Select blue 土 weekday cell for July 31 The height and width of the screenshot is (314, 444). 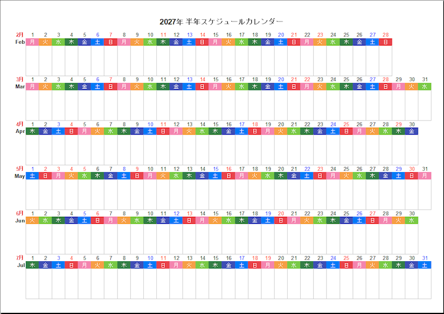pyautogui.click(x=425, y=265)
